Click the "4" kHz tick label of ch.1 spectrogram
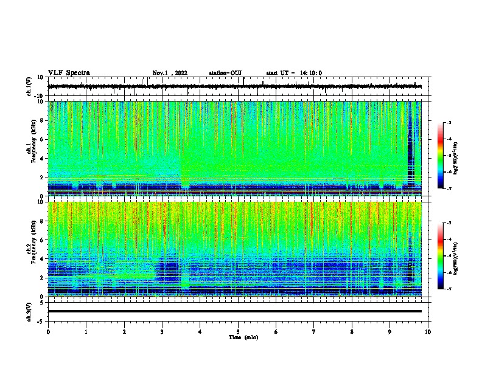Viewport: 482px width, 372px height. click(42, 159)
